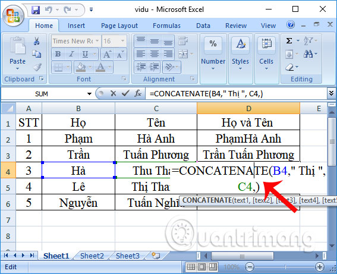The width and height of the screenshot is (337, 274).
Task: Toggle Italic formatting
Action: pyautogui.click(x=71, y=54)
